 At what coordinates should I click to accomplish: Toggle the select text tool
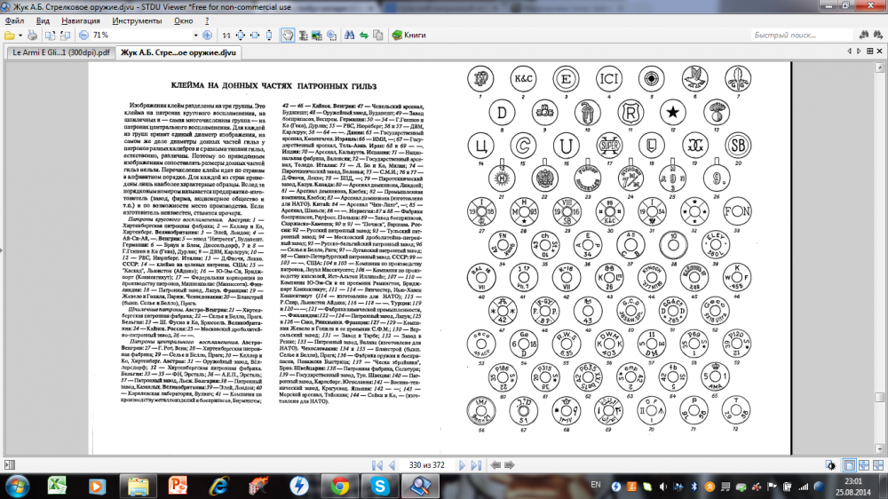(302, 35)
